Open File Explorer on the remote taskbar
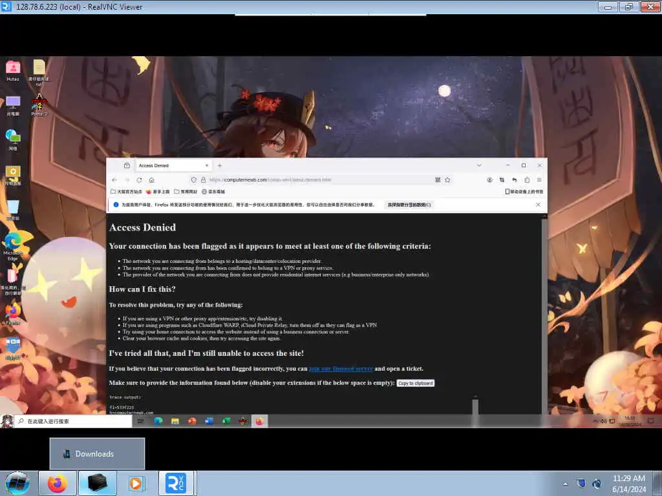662x496 pixels. 175,421
